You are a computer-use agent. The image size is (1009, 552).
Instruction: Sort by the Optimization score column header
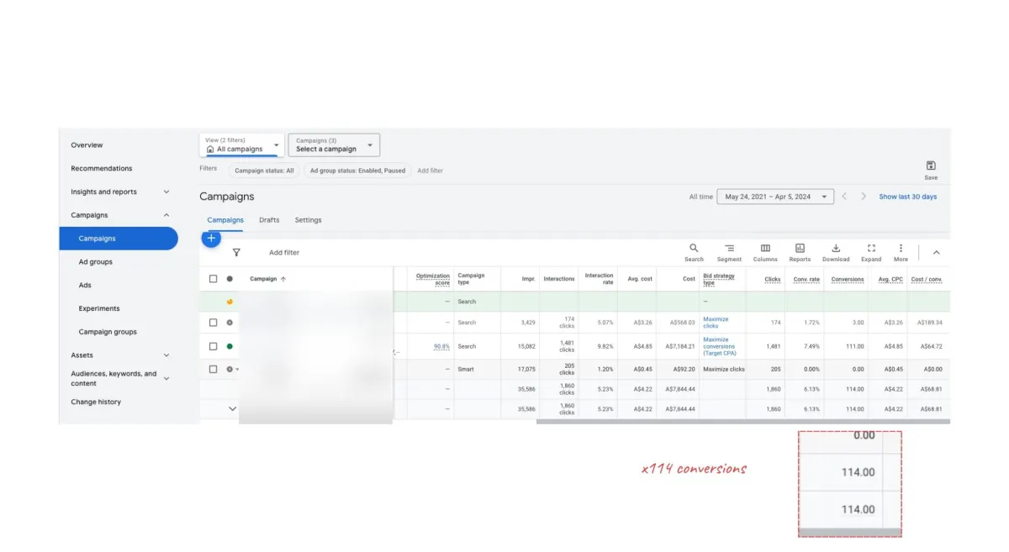[x=433, y=279]
